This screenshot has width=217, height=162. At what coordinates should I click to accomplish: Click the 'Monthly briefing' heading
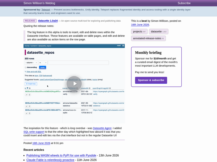pos(148,52)
